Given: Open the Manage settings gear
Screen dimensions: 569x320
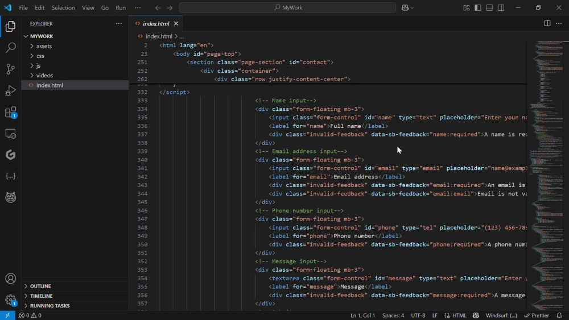Looking at the screenshot, I should [10, 300].
